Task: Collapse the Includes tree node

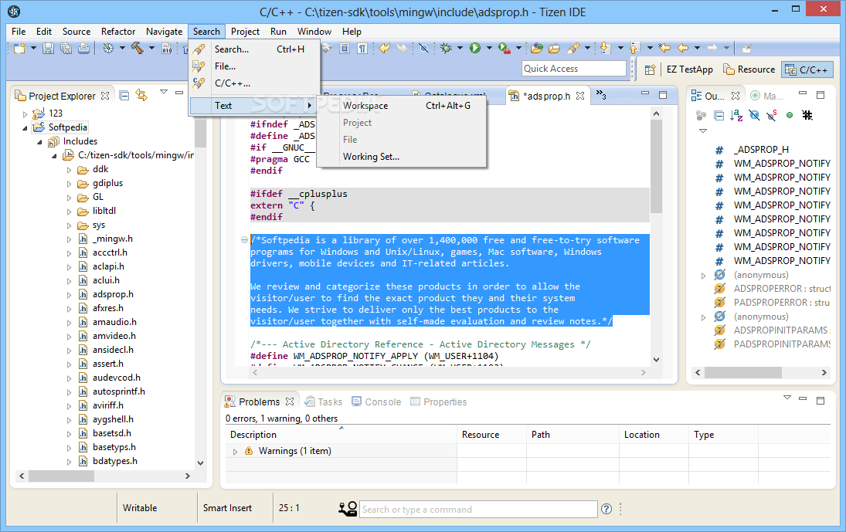Action: click(39, 142)
